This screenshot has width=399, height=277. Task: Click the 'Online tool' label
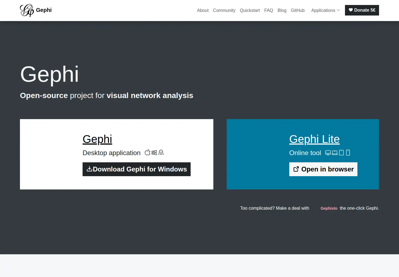pos(305,153)
